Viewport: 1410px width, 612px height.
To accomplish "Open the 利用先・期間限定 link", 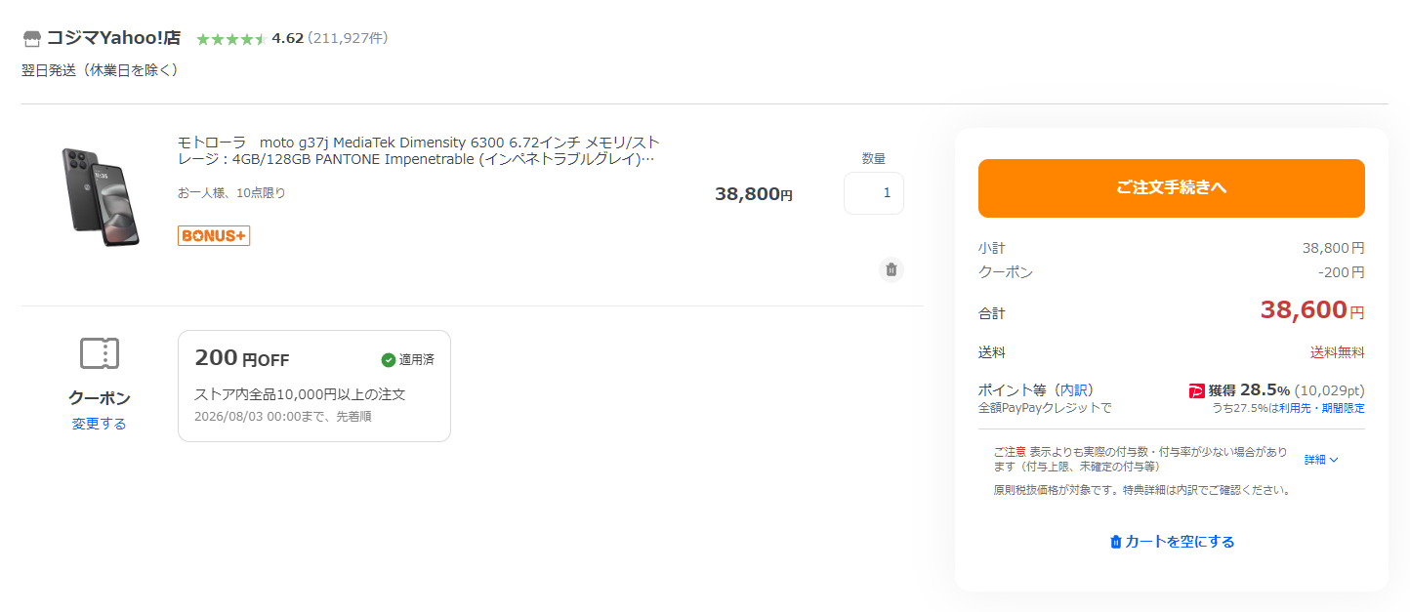I will point(1322,408).
